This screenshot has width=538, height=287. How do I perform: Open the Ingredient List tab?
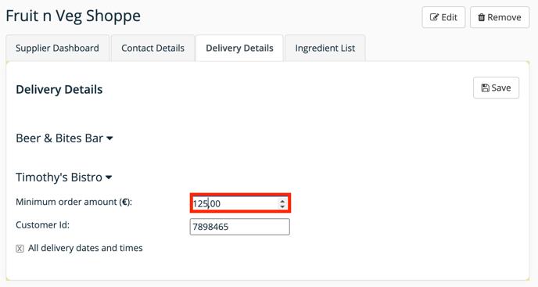(325, 48)
